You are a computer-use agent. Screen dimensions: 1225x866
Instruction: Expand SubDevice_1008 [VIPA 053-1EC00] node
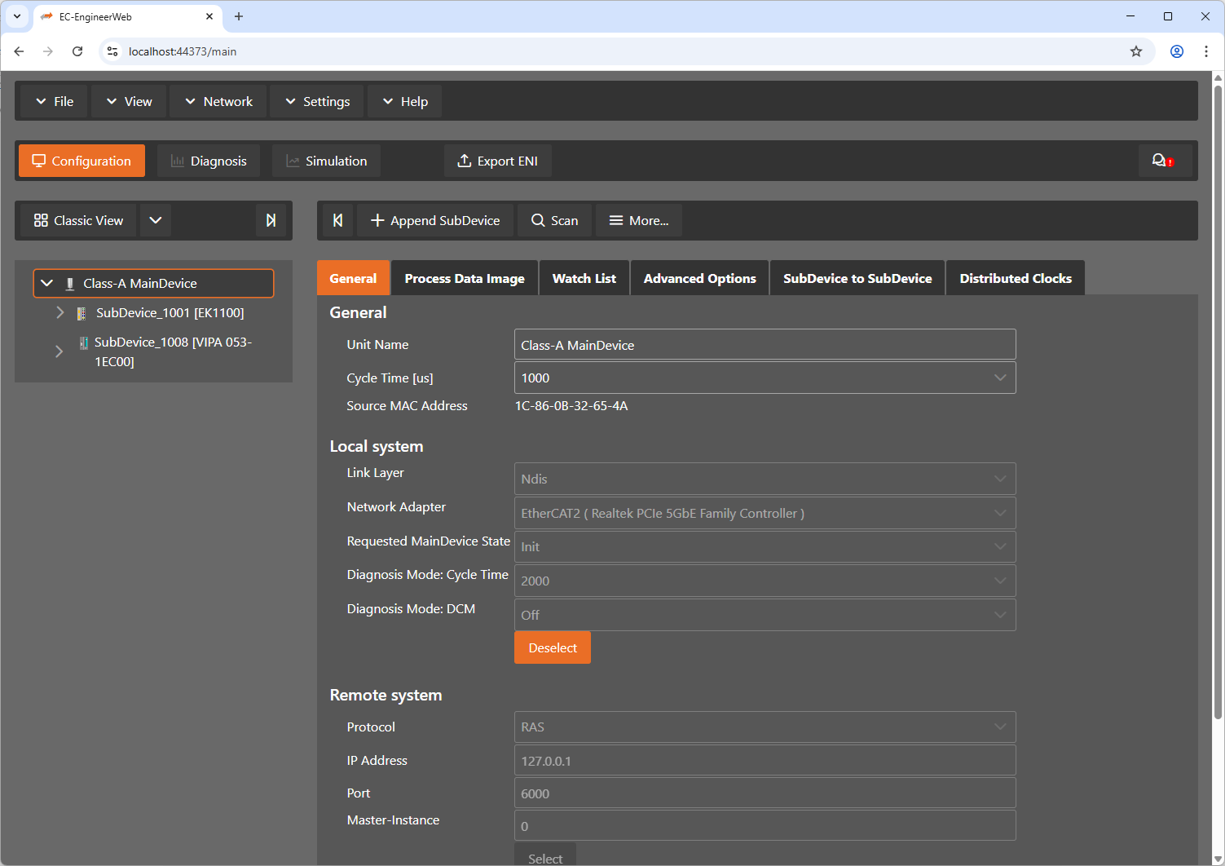[59, 351]
